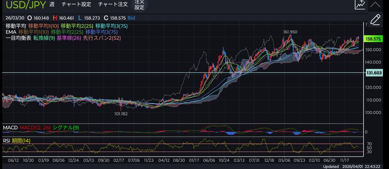The width and height of the screenshot is (389, 169).
Task: Click the RSI 期間(14) label
Action: tap(17, 141)
